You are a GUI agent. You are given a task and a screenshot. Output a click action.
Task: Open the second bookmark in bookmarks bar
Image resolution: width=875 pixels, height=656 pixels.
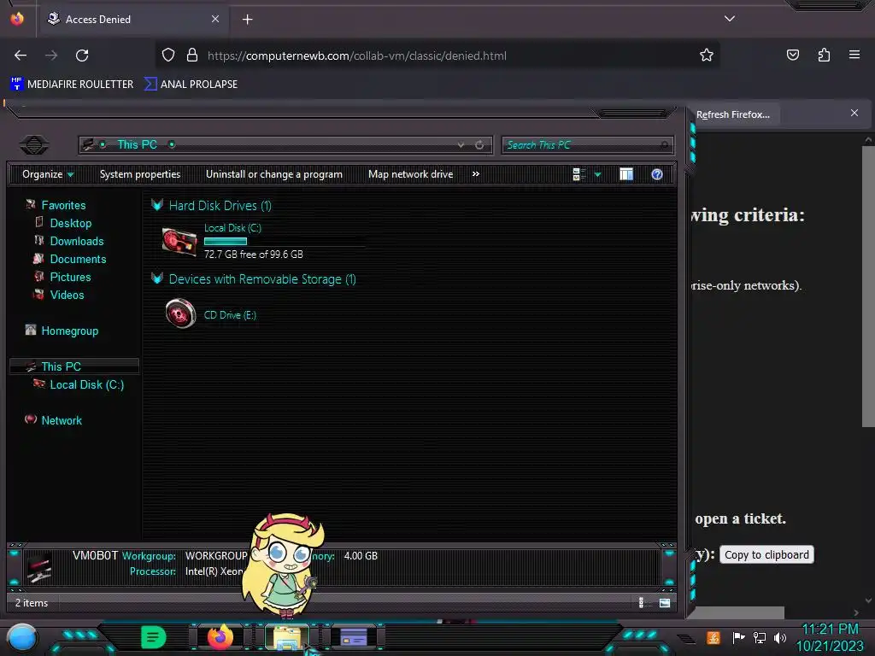(191, 85)
